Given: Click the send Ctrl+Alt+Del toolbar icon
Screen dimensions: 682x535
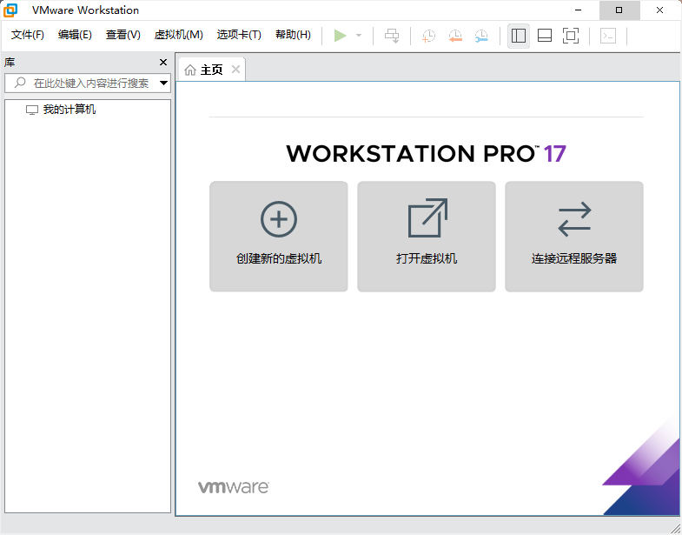Looking at the screenshot, I should tap(392, 36).
